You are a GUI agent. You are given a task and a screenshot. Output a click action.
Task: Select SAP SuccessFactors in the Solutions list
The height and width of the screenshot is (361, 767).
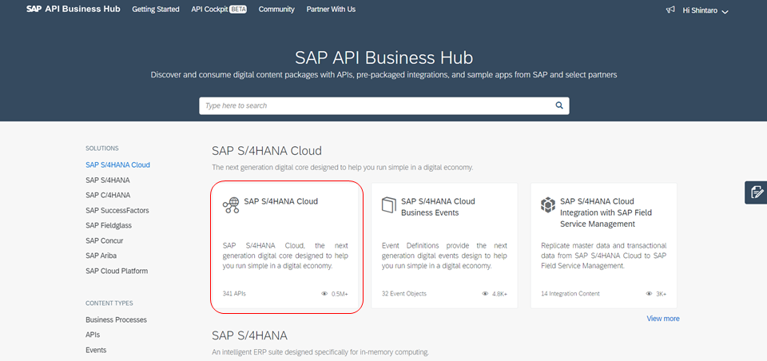coord(117,210)
